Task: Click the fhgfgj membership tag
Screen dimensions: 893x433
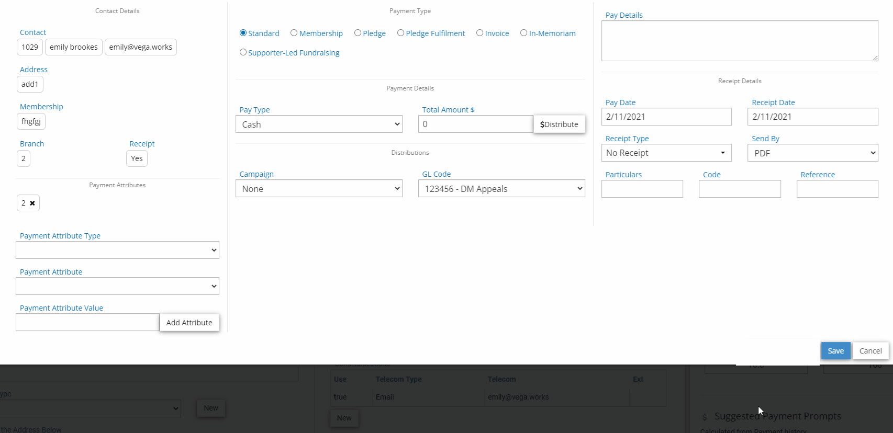Action: coord(31,121)
